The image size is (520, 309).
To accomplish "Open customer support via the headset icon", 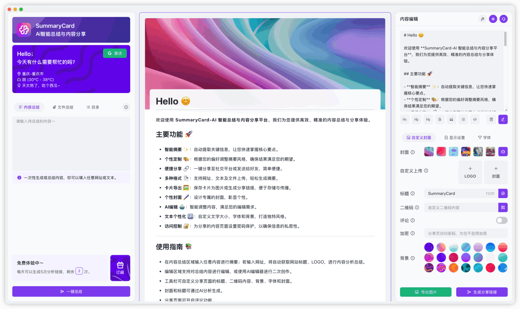I will point(503,19).
